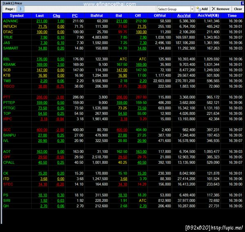Click SIRI ATC offer cell

143,201
